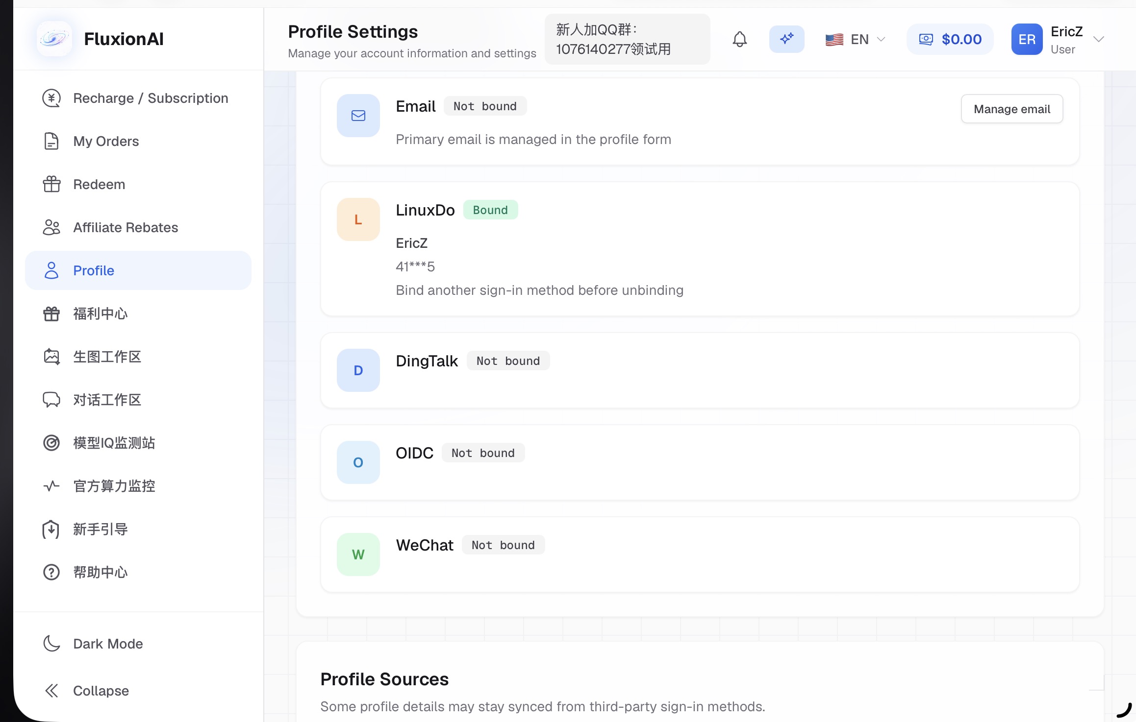Open 官方算力监控 link

pos(138,486)
